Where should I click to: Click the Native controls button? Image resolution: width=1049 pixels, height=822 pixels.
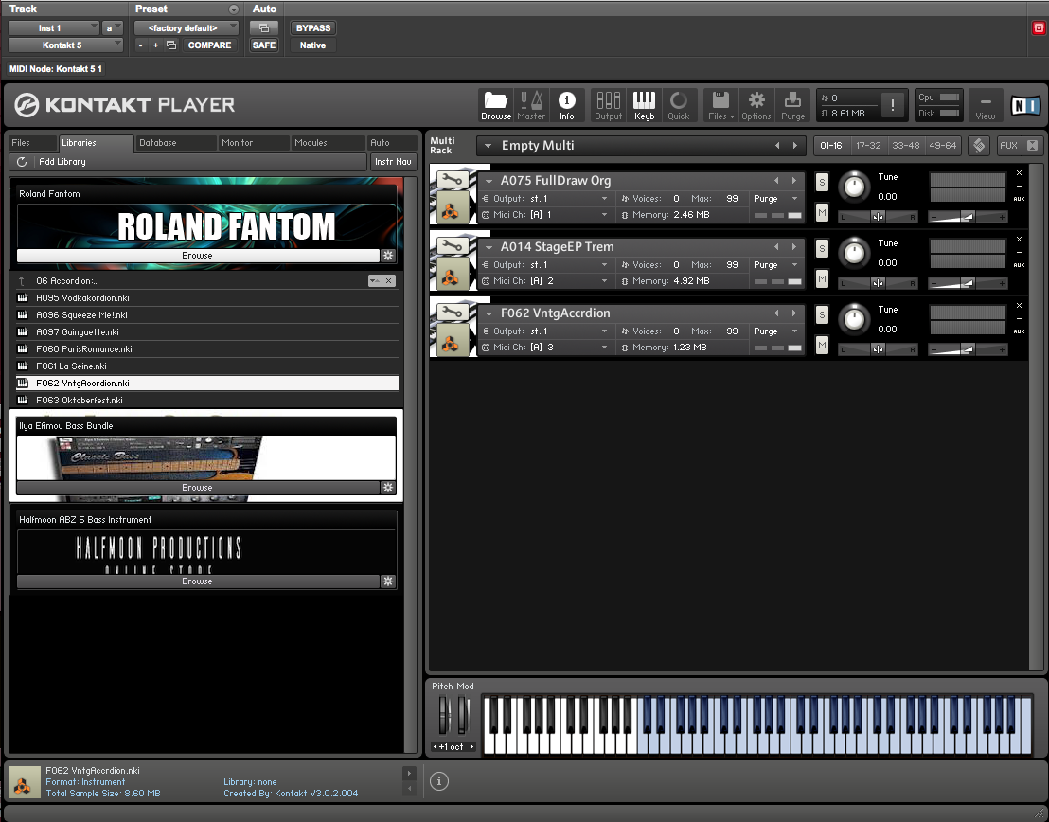(313, 45)
